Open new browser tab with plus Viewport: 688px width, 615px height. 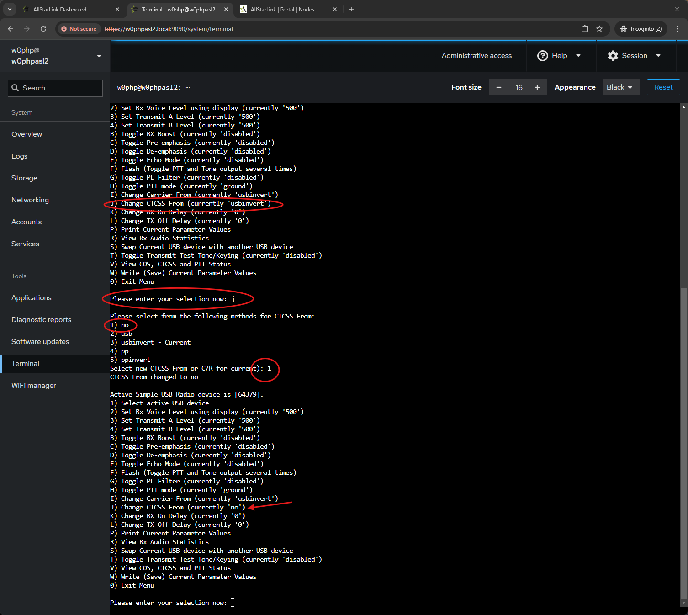coord(351,9)
